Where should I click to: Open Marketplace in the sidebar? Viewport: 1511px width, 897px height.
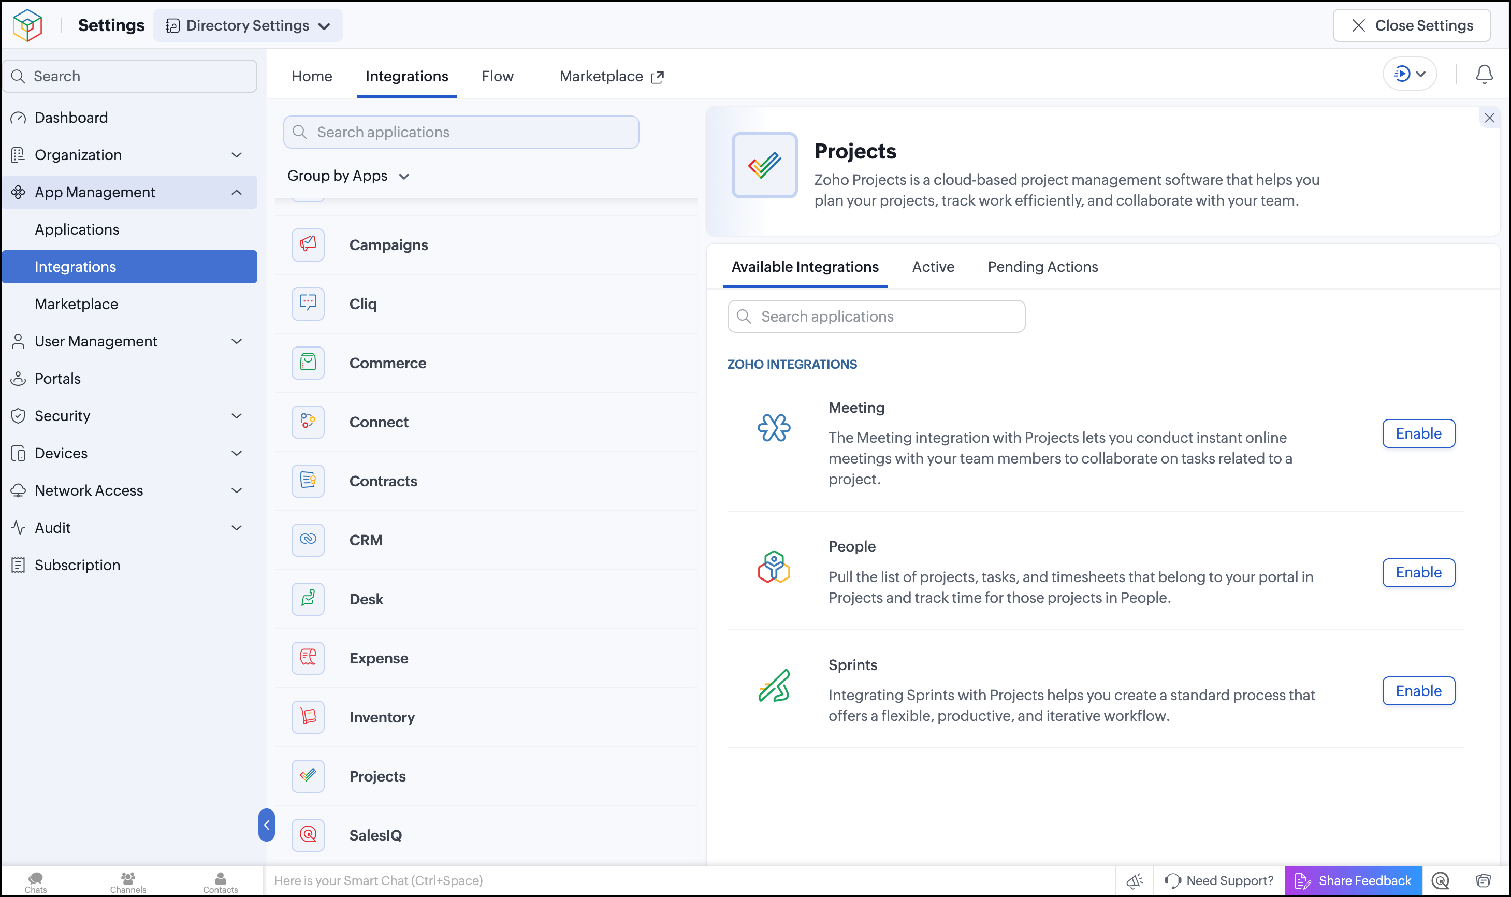129,304
